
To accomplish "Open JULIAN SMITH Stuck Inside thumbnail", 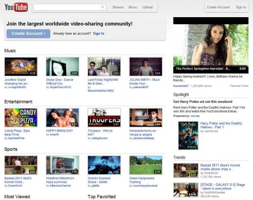I will (x=146, y=67).
